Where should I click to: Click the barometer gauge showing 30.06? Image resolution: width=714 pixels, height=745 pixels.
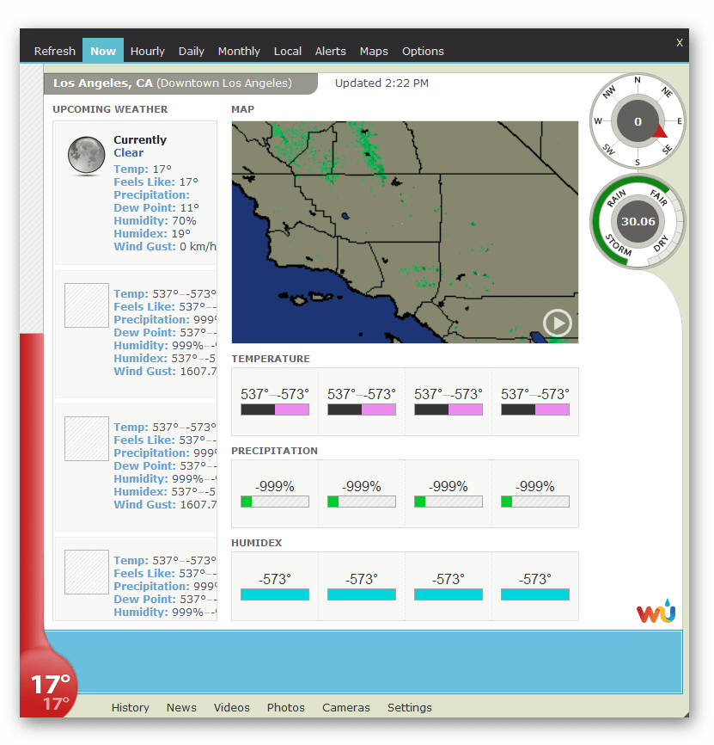pos(637,221)
